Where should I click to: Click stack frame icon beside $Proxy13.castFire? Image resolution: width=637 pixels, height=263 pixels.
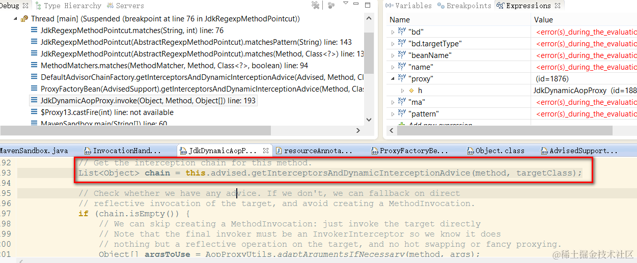click(x=34, y=112)
